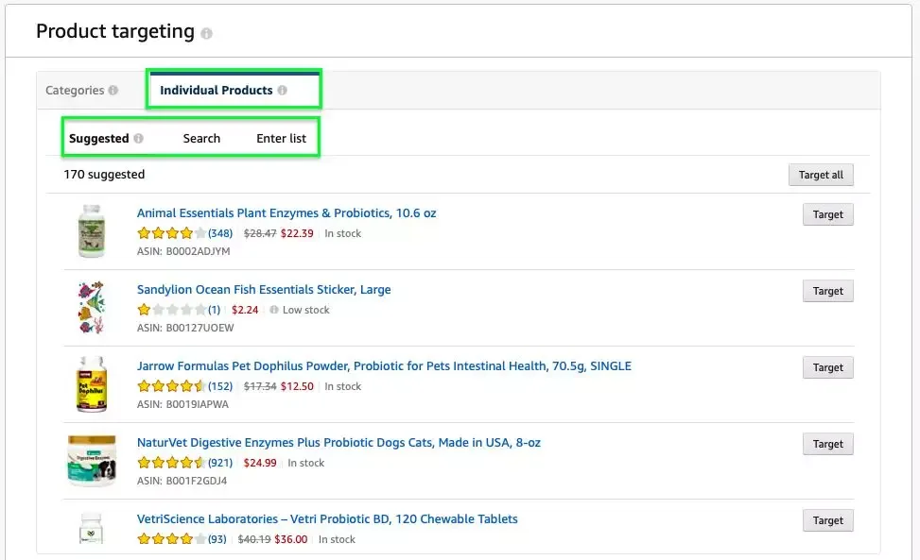Click the 170 suggested count text
This screenshot has height=560, width=920.
point(104,175)
